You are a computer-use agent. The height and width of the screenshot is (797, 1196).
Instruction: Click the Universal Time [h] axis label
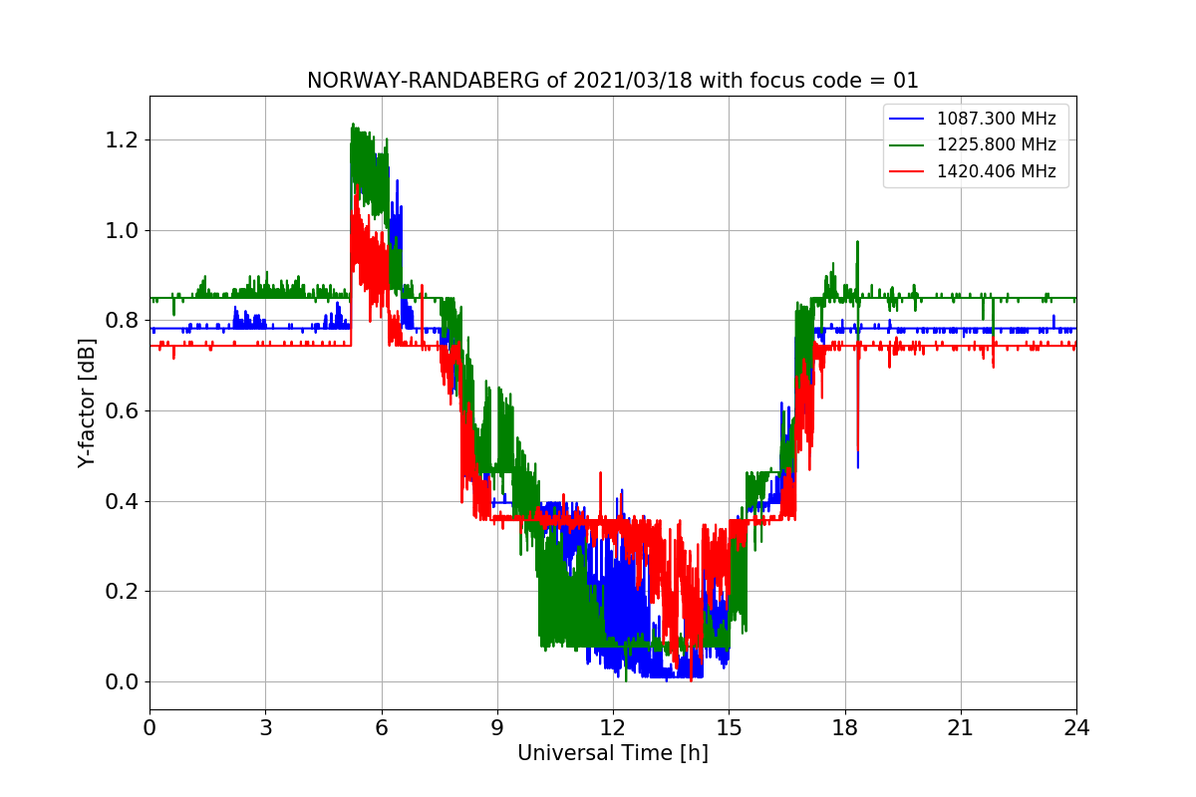click(613, 753)
